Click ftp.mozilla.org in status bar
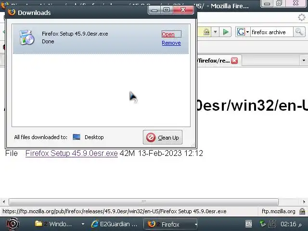 (278, 211)
